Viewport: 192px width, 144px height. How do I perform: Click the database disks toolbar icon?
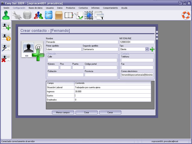click(27, 15)
